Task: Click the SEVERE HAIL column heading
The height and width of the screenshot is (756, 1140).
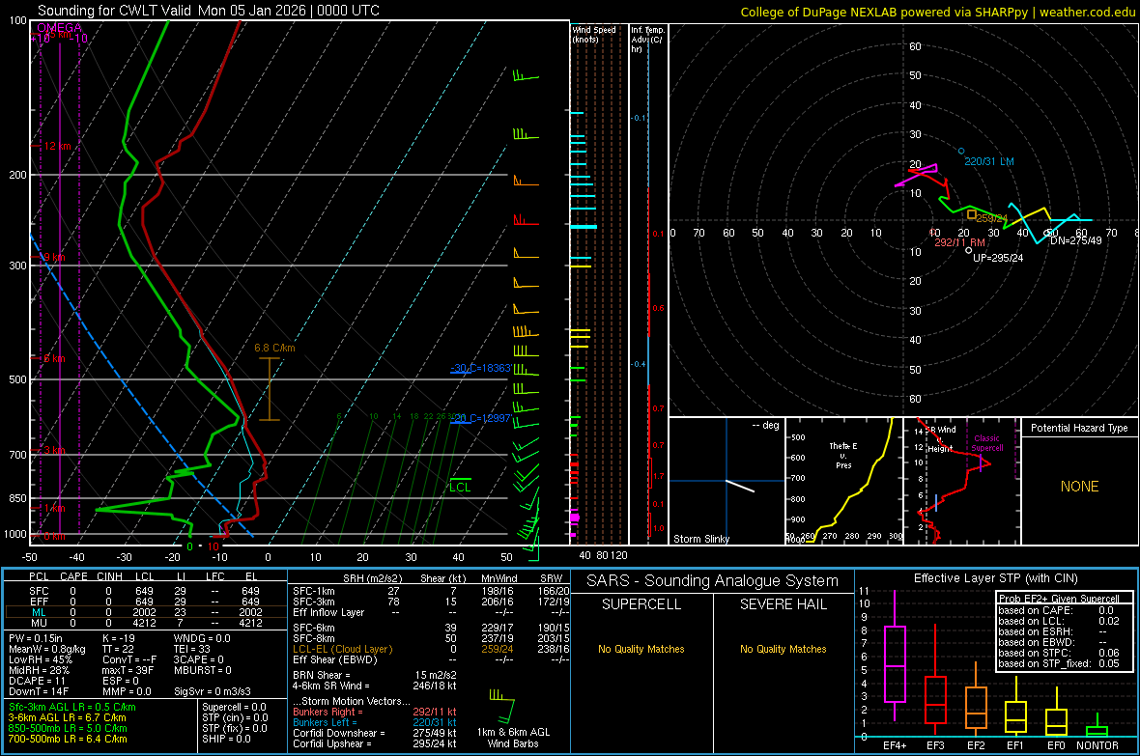Action: click(x=784, y=604)
